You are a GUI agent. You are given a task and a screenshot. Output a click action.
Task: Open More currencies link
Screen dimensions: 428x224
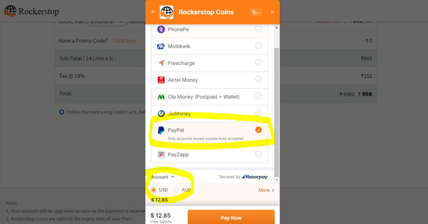pos(266,190)
